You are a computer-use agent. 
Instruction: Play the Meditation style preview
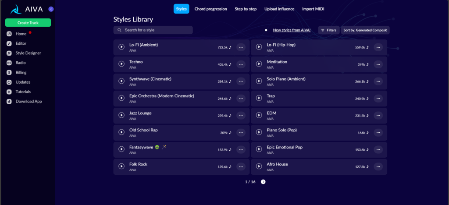tap(259, 64)
